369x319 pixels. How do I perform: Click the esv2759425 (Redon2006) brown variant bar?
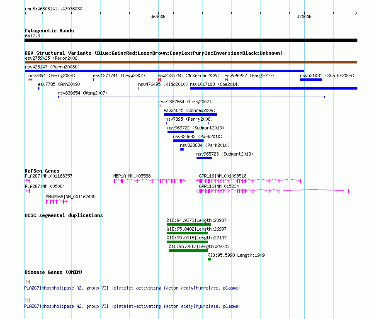coord(191,62)
